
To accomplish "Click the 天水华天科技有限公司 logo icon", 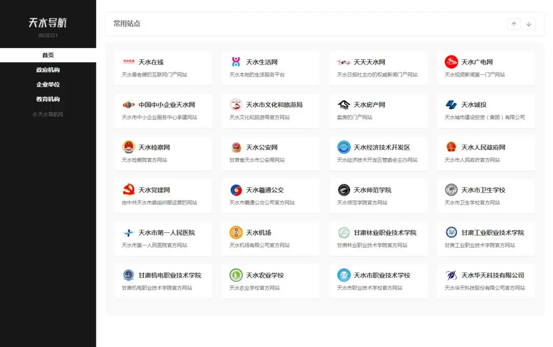I will click(451, 275).
